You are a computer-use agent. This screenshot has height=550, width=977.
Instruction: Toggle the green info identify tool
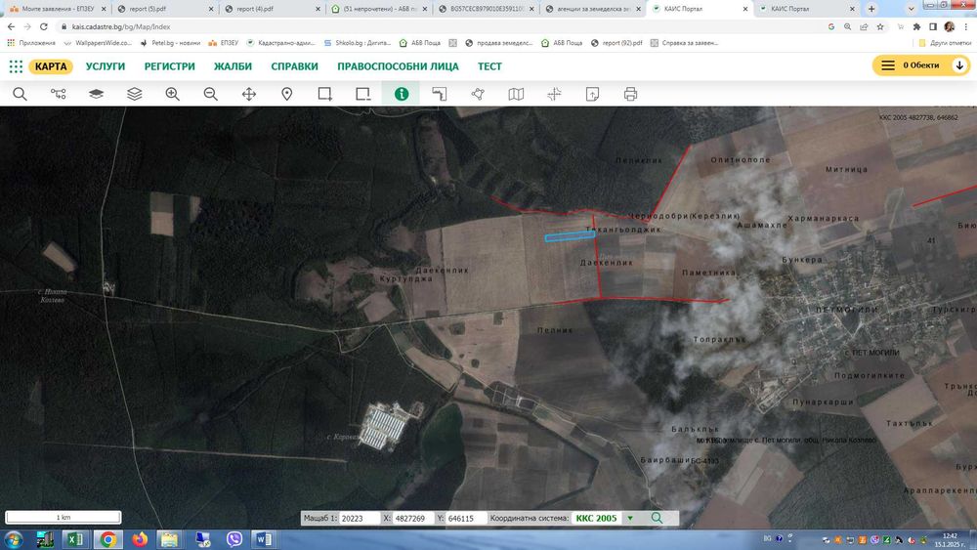(x=401, y=94)
